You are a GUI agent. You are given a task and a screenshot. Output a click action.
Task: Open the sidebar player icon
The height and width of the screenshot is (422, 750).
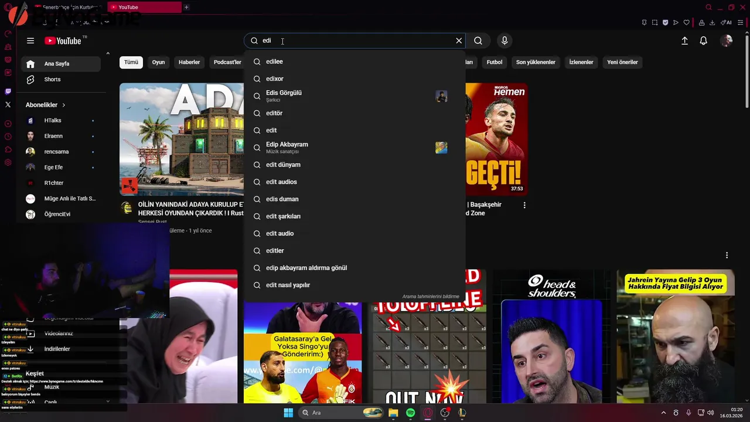pos(8,124)
